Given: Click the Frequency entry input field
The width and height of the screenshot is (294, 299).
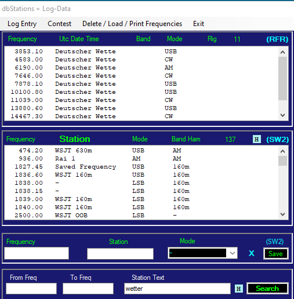Looking at the screenshot, I should [x=37, y=253].
